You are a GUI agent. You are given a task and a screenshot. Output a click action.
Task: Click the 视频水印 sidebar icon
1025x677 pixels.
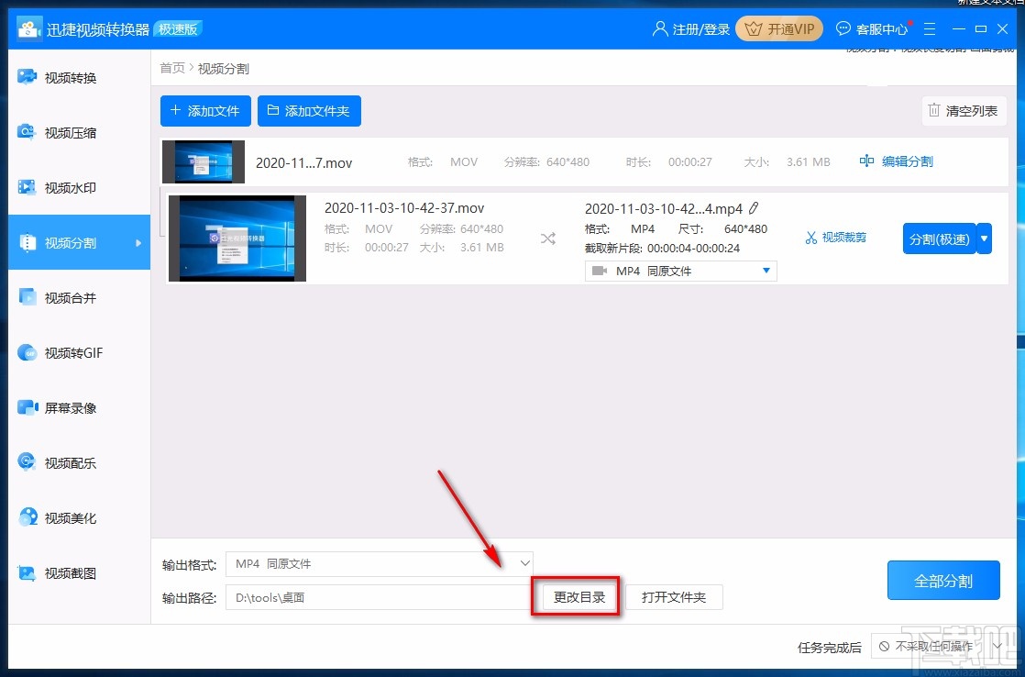click(x=27, y=187)
